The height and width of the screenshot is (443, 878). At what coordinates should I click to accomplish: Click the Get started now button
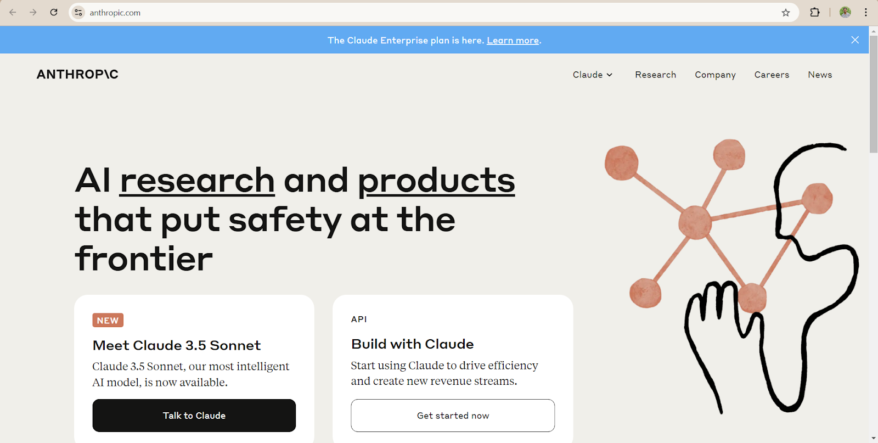point(453,416)
